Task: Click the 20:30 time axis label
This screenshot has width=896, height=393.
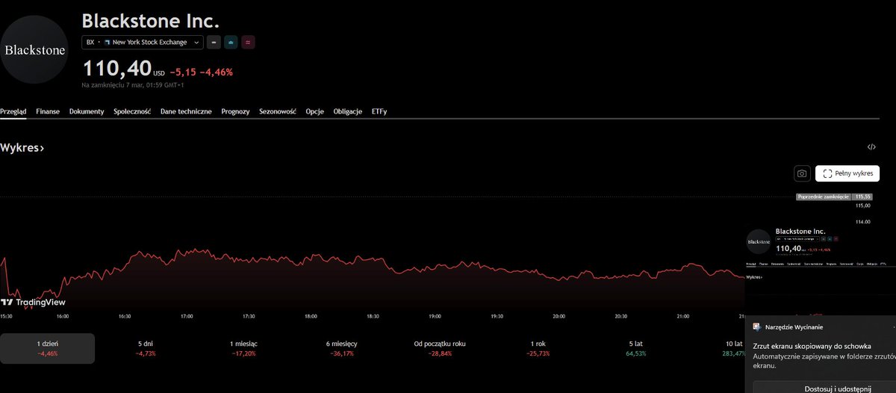Action: pos(621,316)
